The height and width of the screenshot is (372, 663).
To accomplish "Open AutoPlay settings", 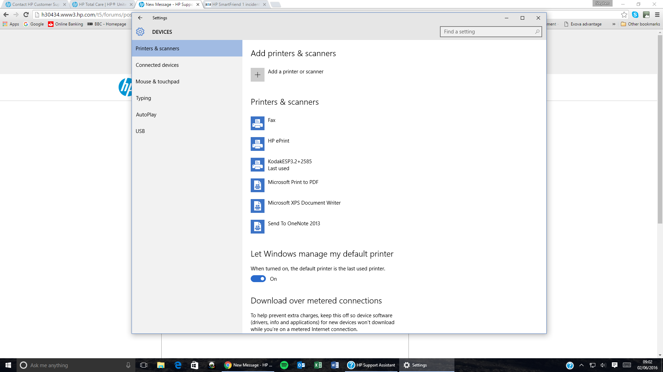I will coord(187,114).
